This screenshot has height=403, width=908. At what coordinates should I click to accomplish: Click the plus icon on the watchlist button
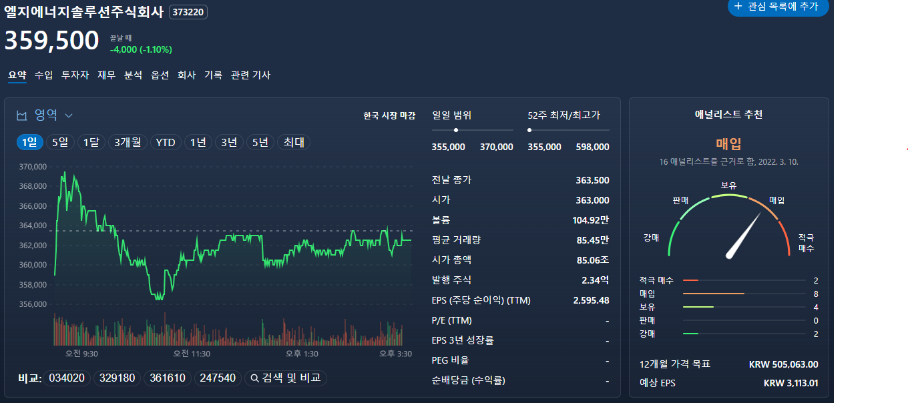point(738,6)
